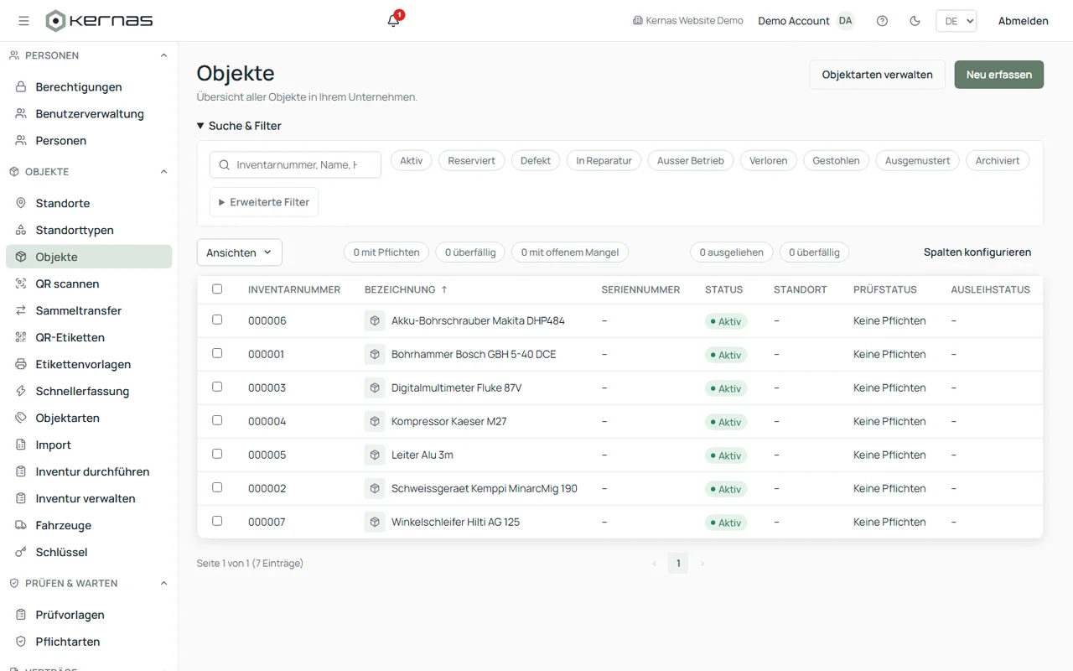Toggle the In Reparatur filter
Viewport: 1073px width, 671px height.
(604, 160)
